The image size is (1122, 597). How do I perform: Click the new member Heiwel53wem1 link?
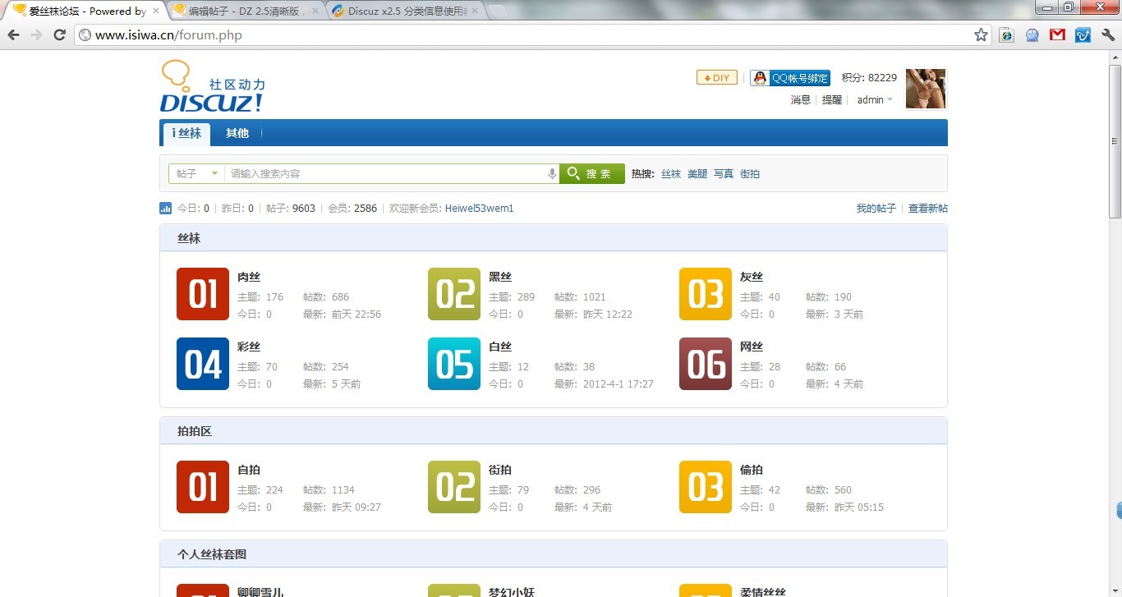click(479, 209)
